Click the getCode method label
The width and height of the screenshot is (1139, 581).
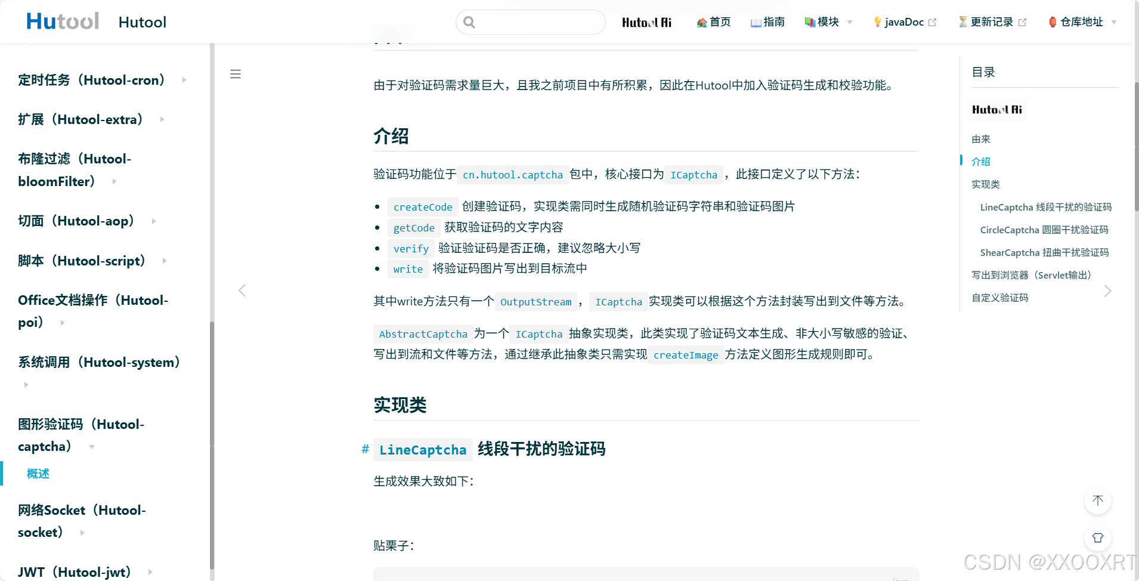[x=414, y=228]
